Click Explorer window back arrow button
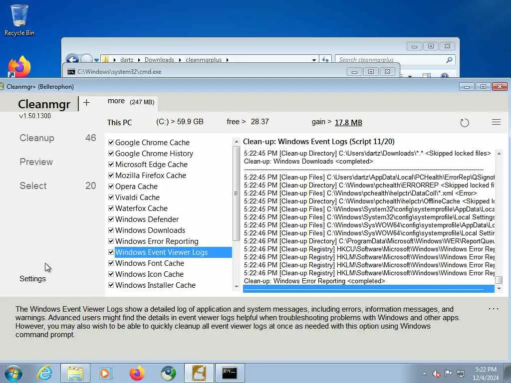 point(72,59)
